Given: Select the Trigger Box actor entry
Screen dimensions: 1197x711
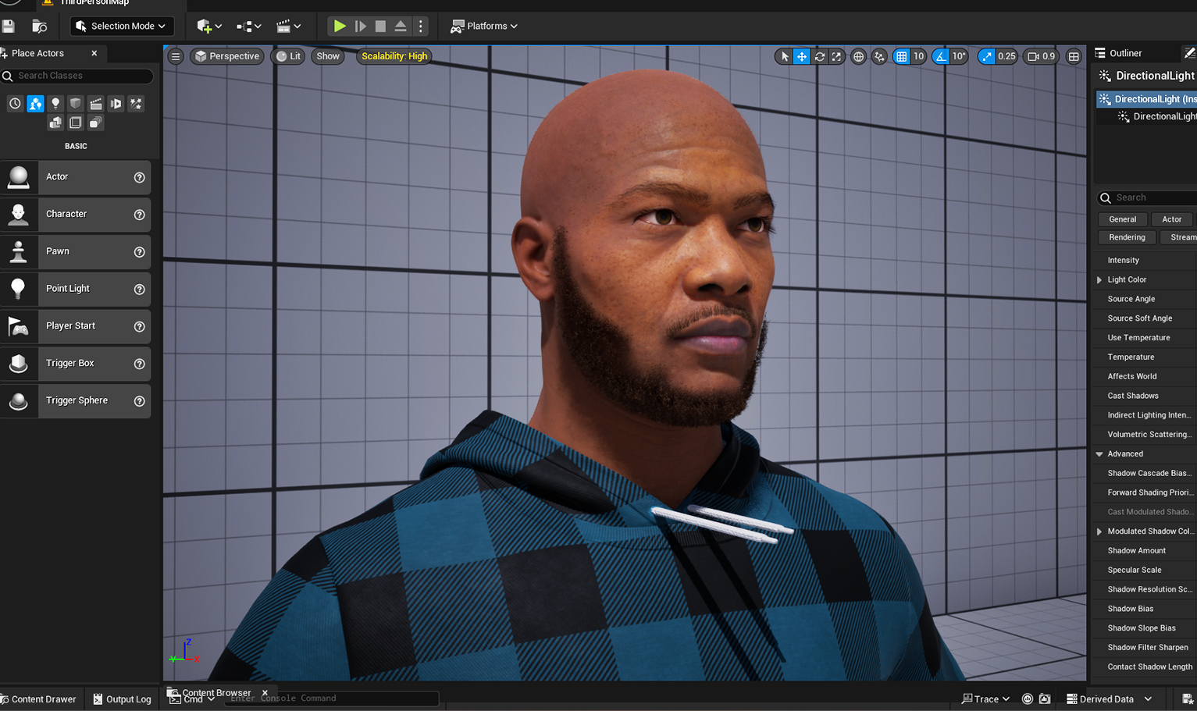Looking at the screenshot, I should [x=75, y=364].
